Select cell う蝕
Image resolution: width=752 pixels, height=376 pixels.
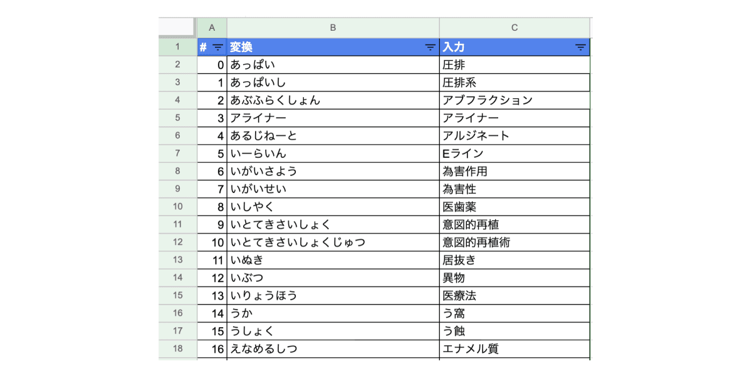pyautogui.click(x=515, y=331)
